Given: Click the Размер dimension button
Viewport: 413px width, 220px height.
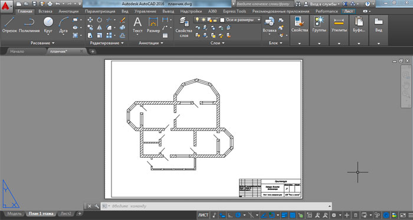Looking at the screenshot, I should coord(153,25).
